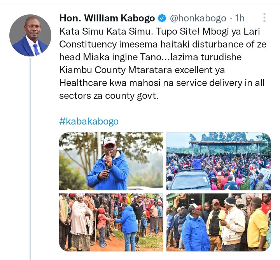Follow the #kabakabogo hashtag
280x260 pixels.
click(89, 121)
